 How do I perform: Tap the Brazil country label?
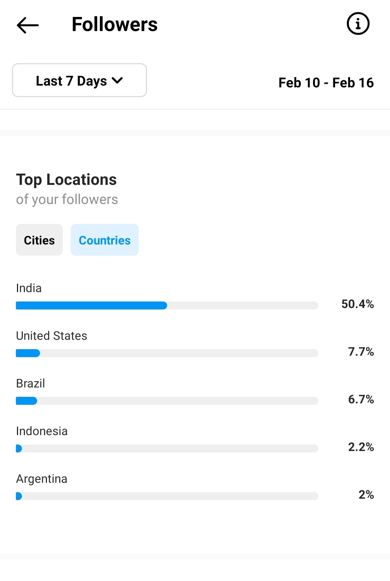[x=31, y=383]
